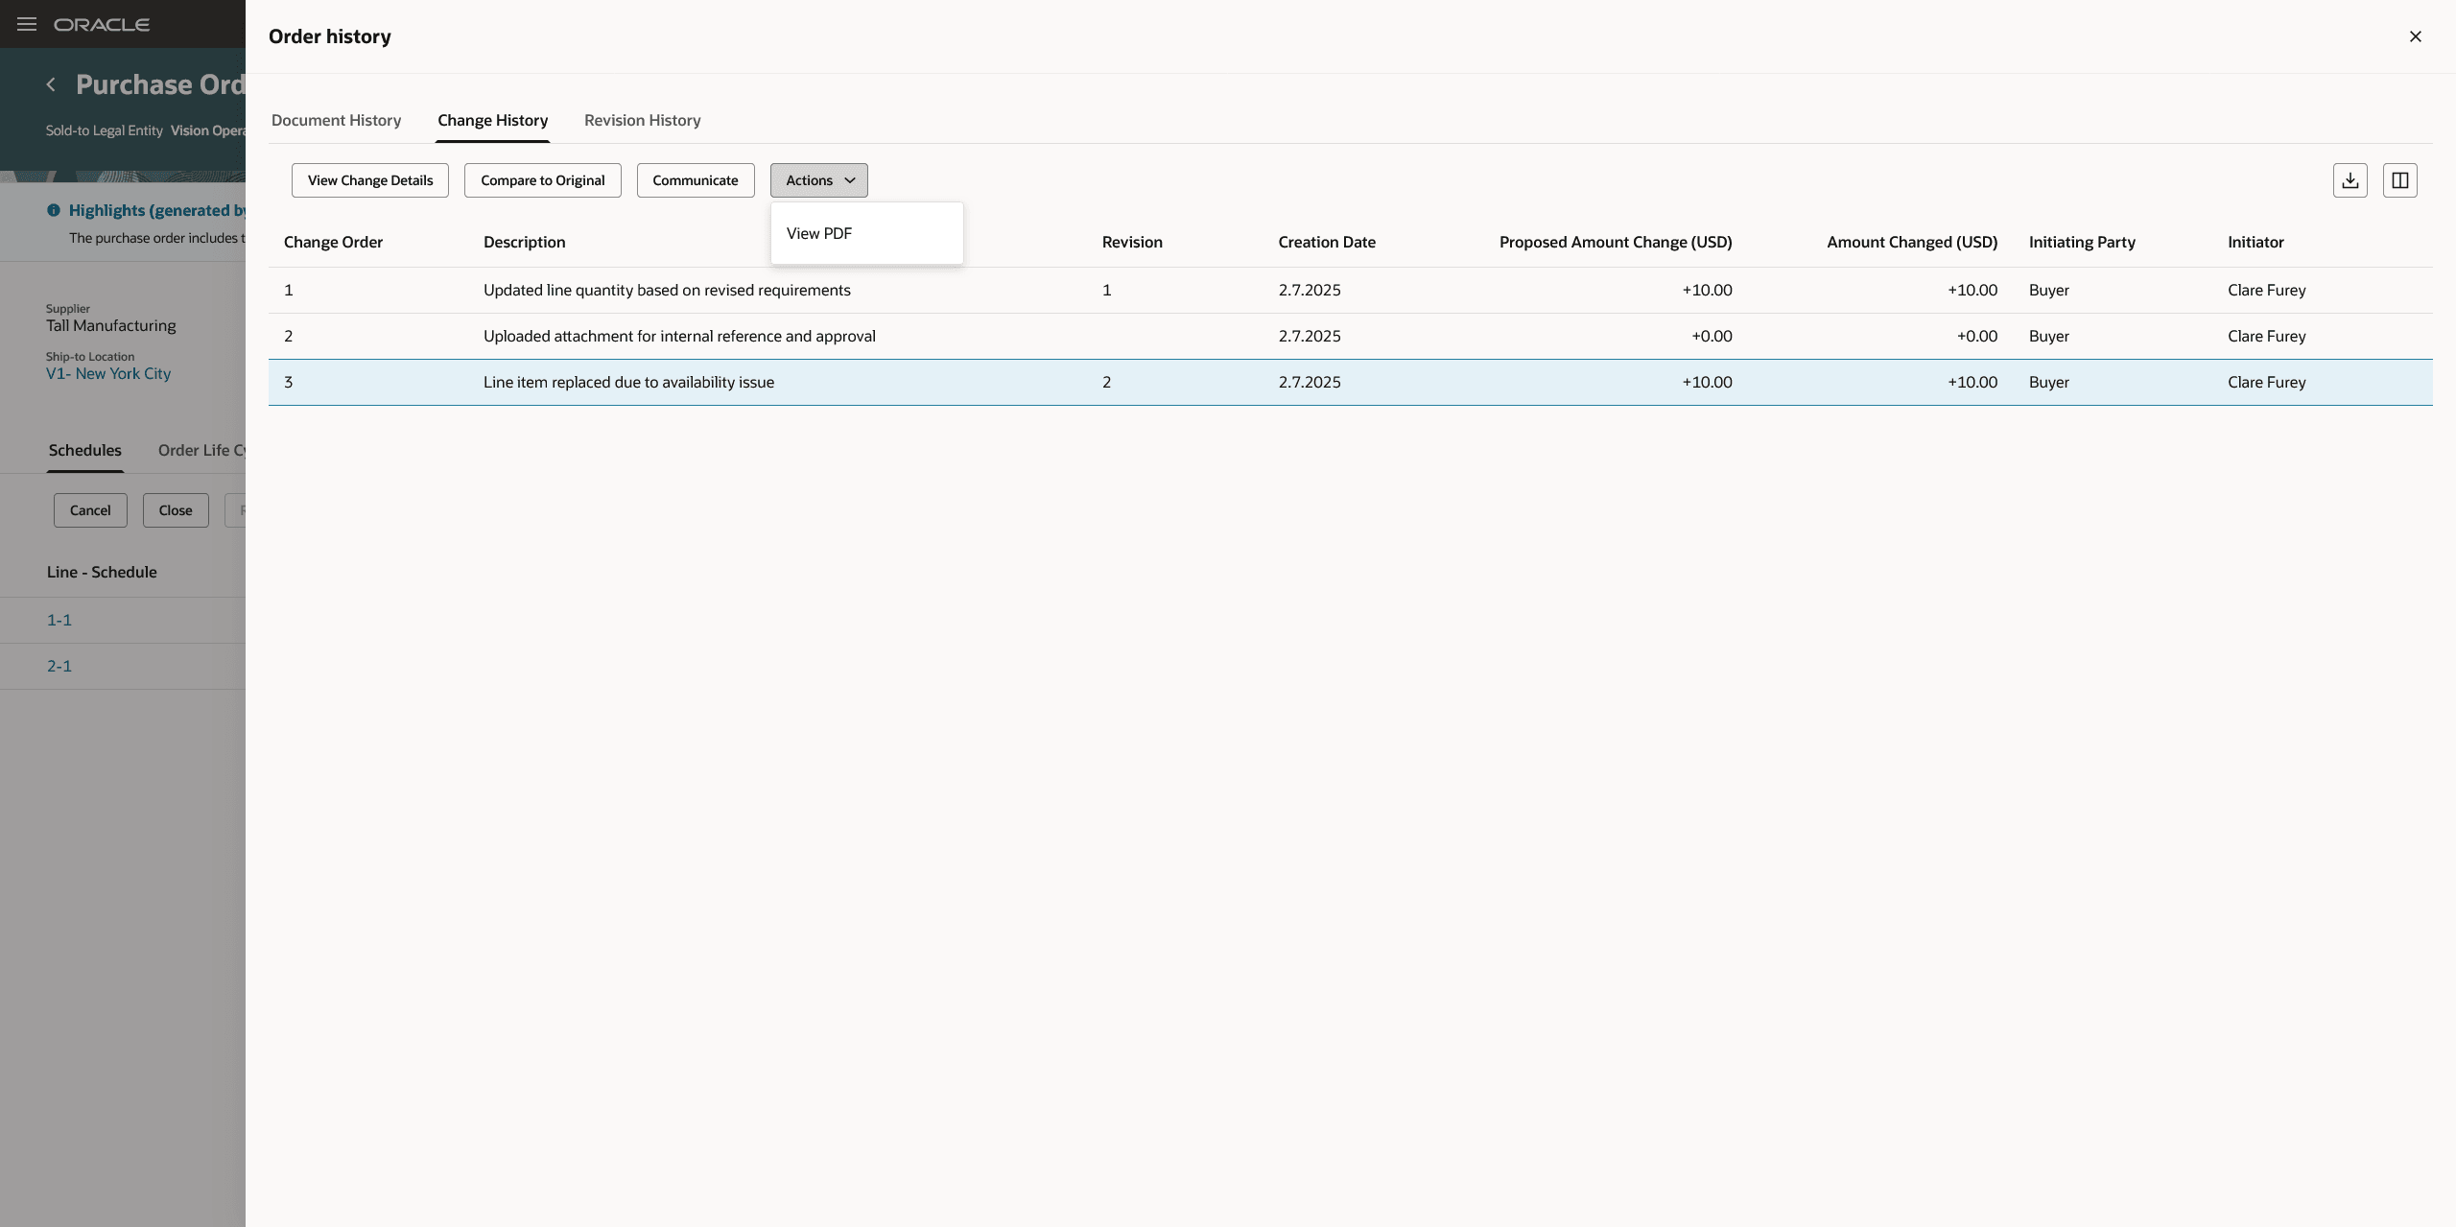This screenshot has height=1227, width=2456.
Task: Click the Communicate button
Action: 695,180
